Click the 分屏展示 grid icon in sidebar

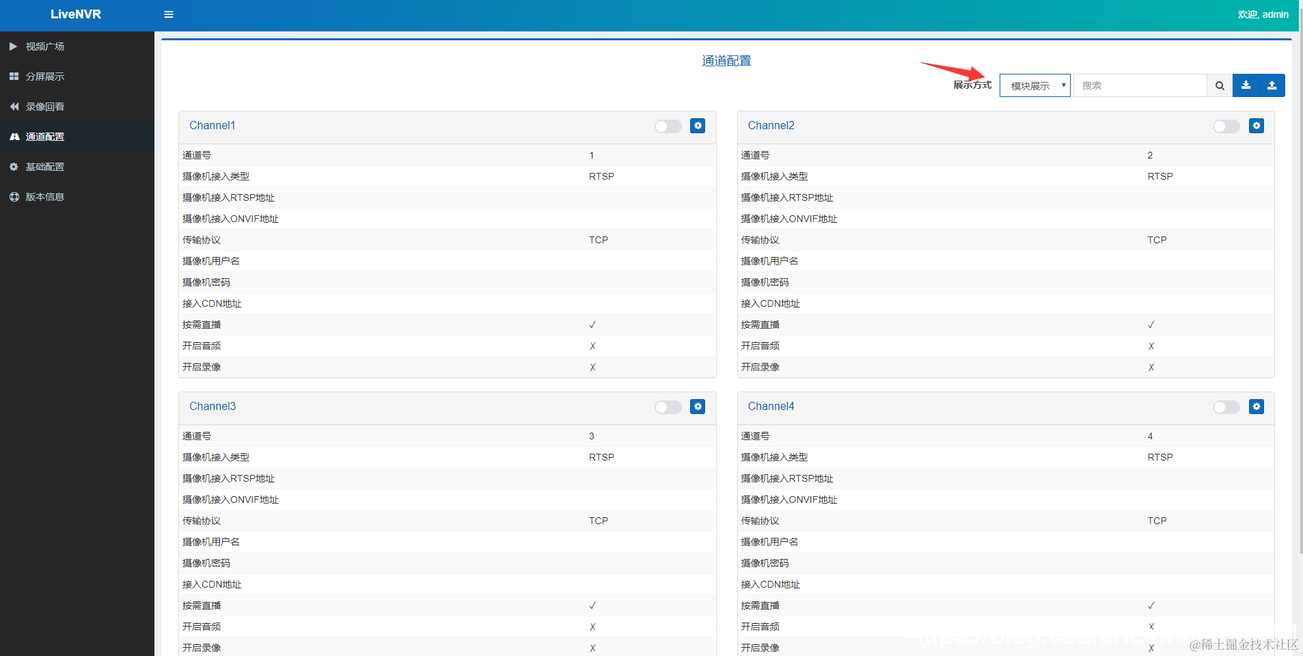tap(14, 76)
